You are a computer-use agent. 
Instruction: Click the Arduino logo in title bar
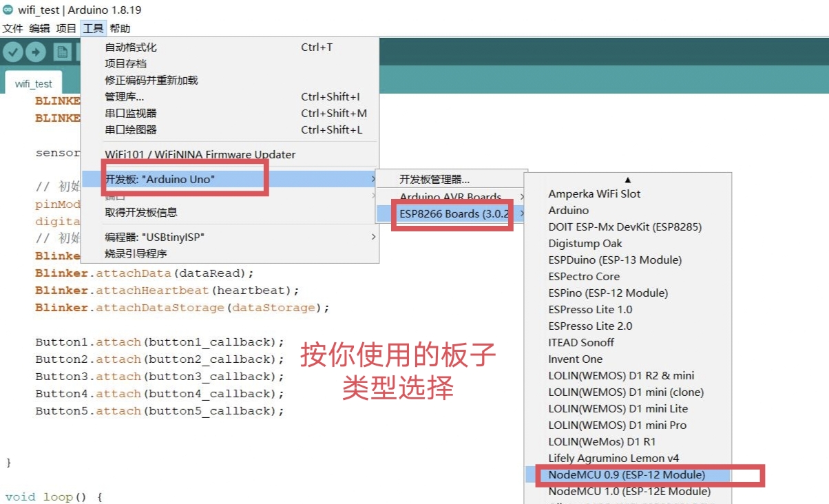(8, 10)
